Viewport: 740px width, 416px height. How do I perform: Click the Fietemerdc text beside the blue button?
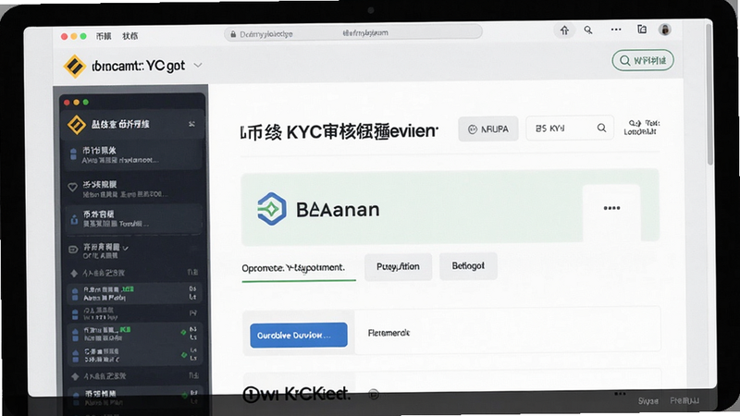[x=388, y=333]
